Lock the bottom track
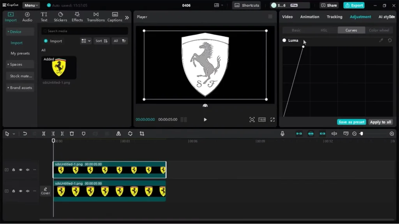 [x=14, y=191]
